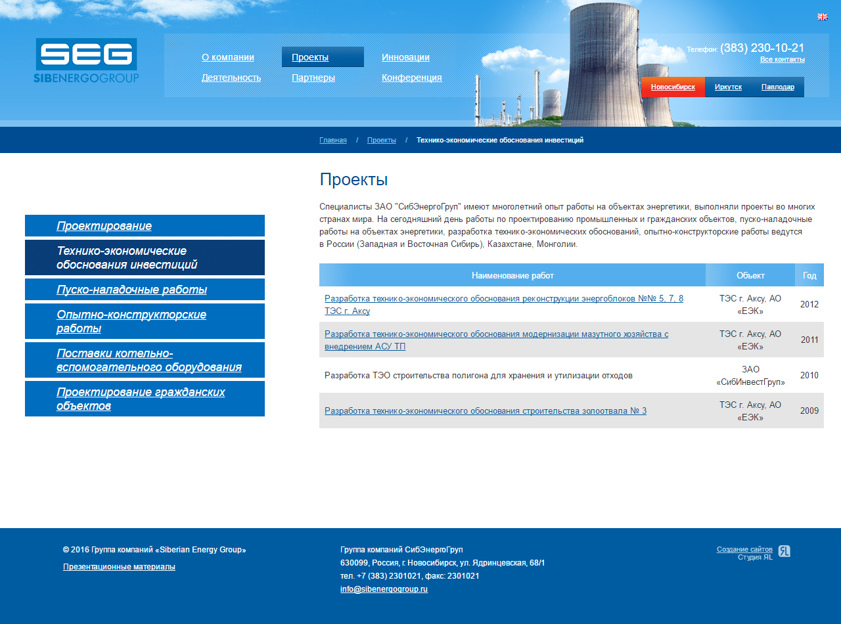The width and height of the screenshot is (841, 624).
Task: Open project link about строительства золоотвала № 3
Action: pos(486,411)
